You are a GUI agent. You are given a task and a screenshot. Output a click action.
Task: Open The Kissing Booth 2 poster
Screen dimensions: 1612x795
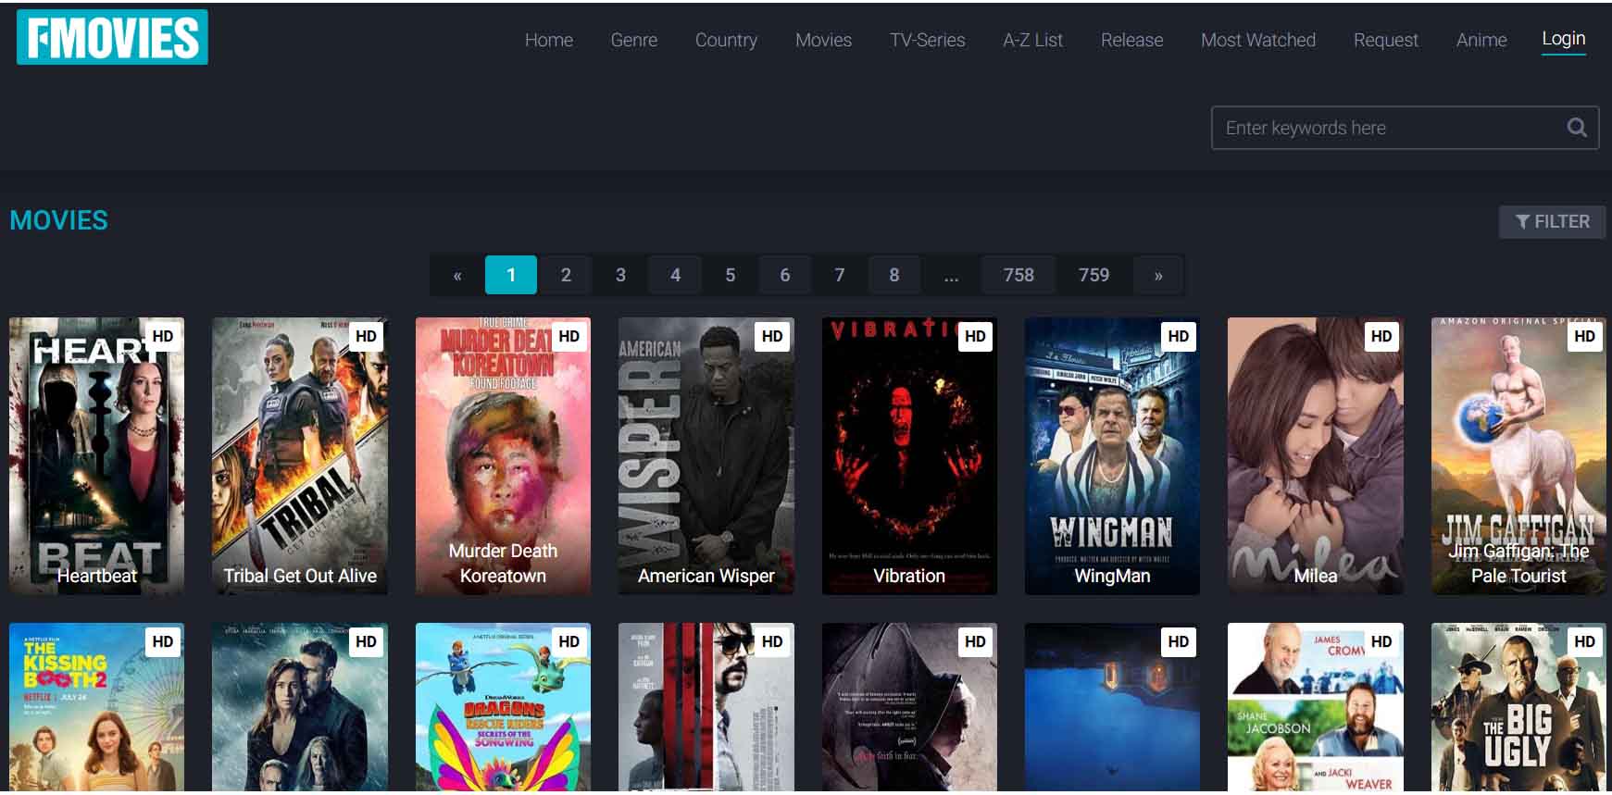tap(96, 707)
